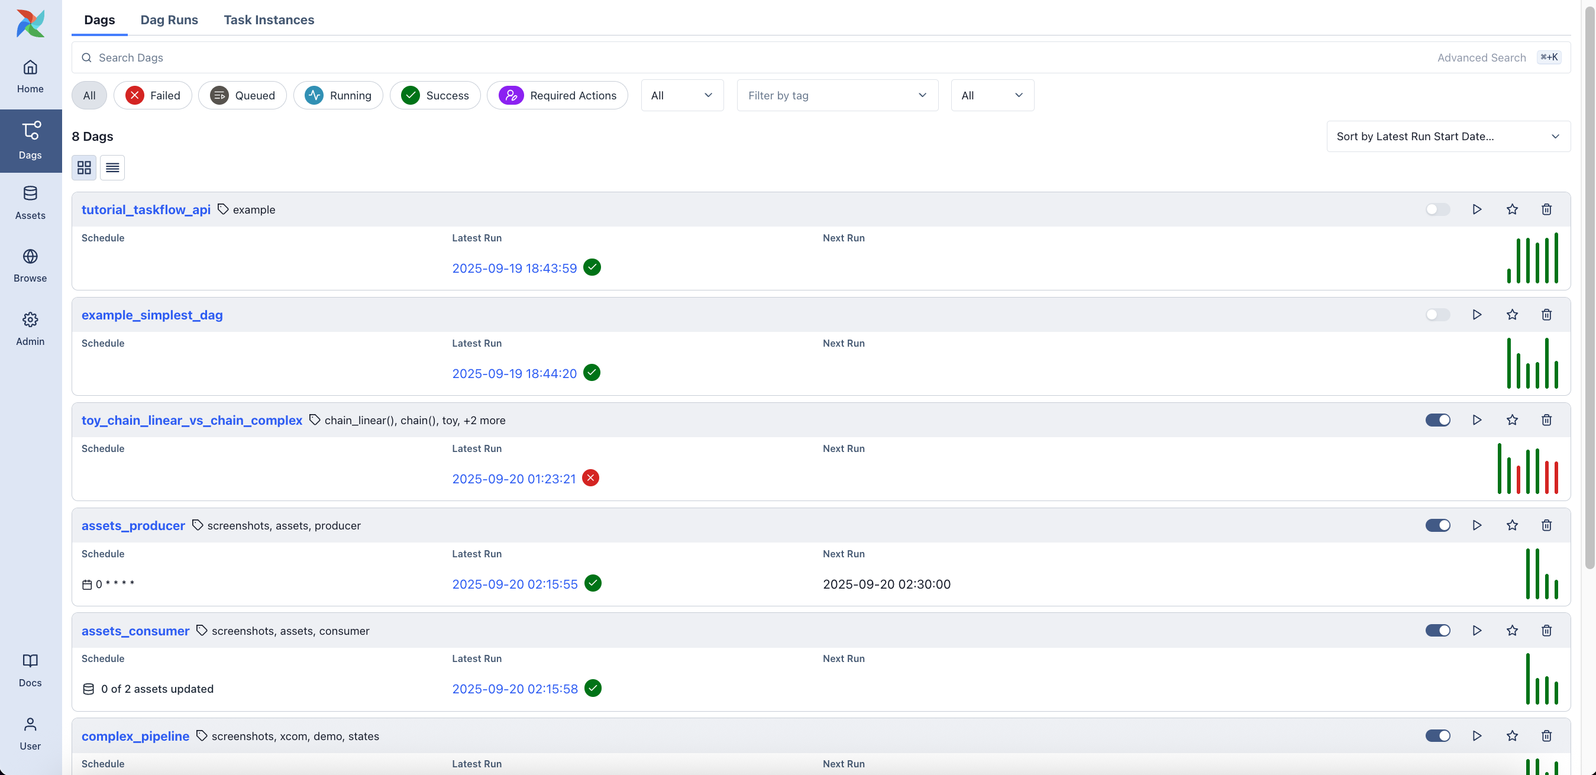Open the Docs section in the sidebar
The height and width of the screenshot is (775, 1596).
30,670
